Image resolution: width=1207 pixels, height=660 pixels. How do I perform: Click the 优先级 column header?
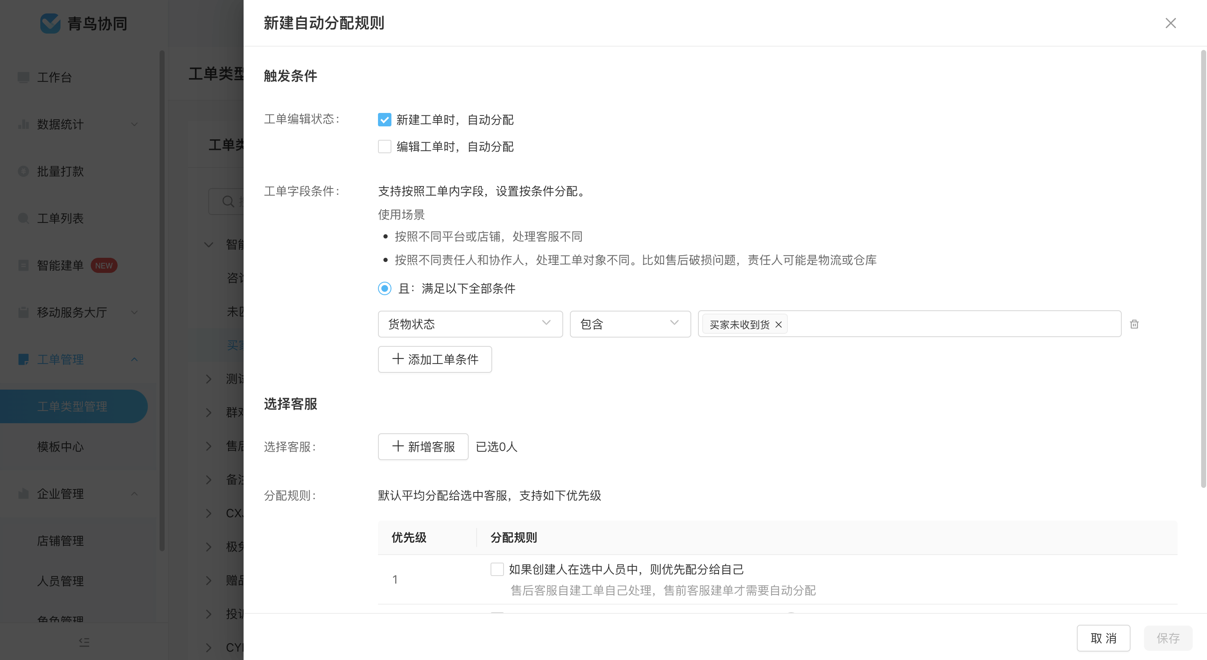(409, 537)
